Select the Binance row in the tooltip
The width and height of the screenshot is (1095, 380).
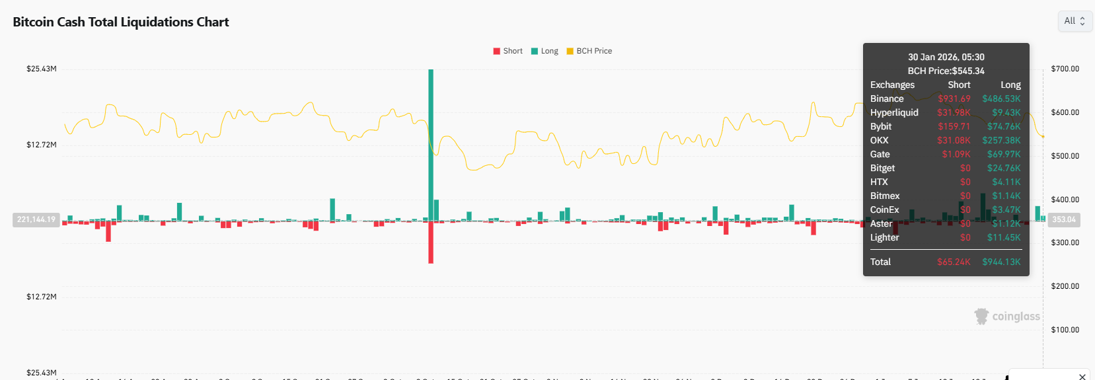(945, 98)
